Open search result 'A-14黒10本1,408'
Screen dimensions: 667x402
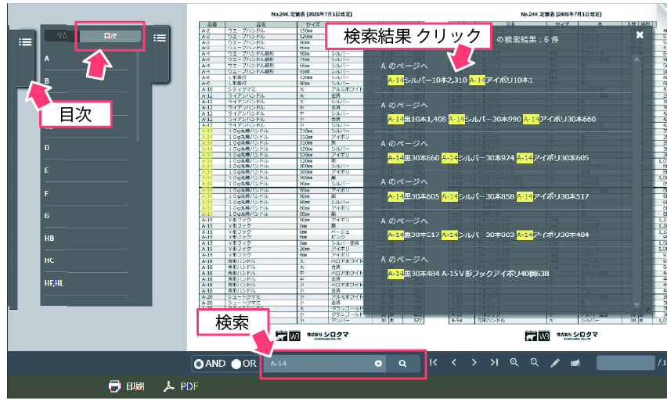[x=492, y=120]
